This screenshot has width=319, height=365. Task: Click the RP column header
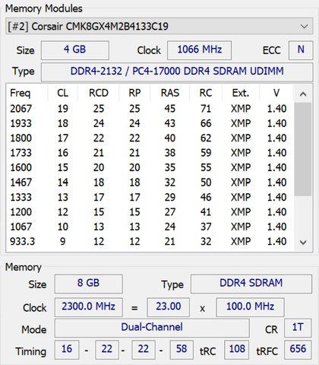coord(134,93)
